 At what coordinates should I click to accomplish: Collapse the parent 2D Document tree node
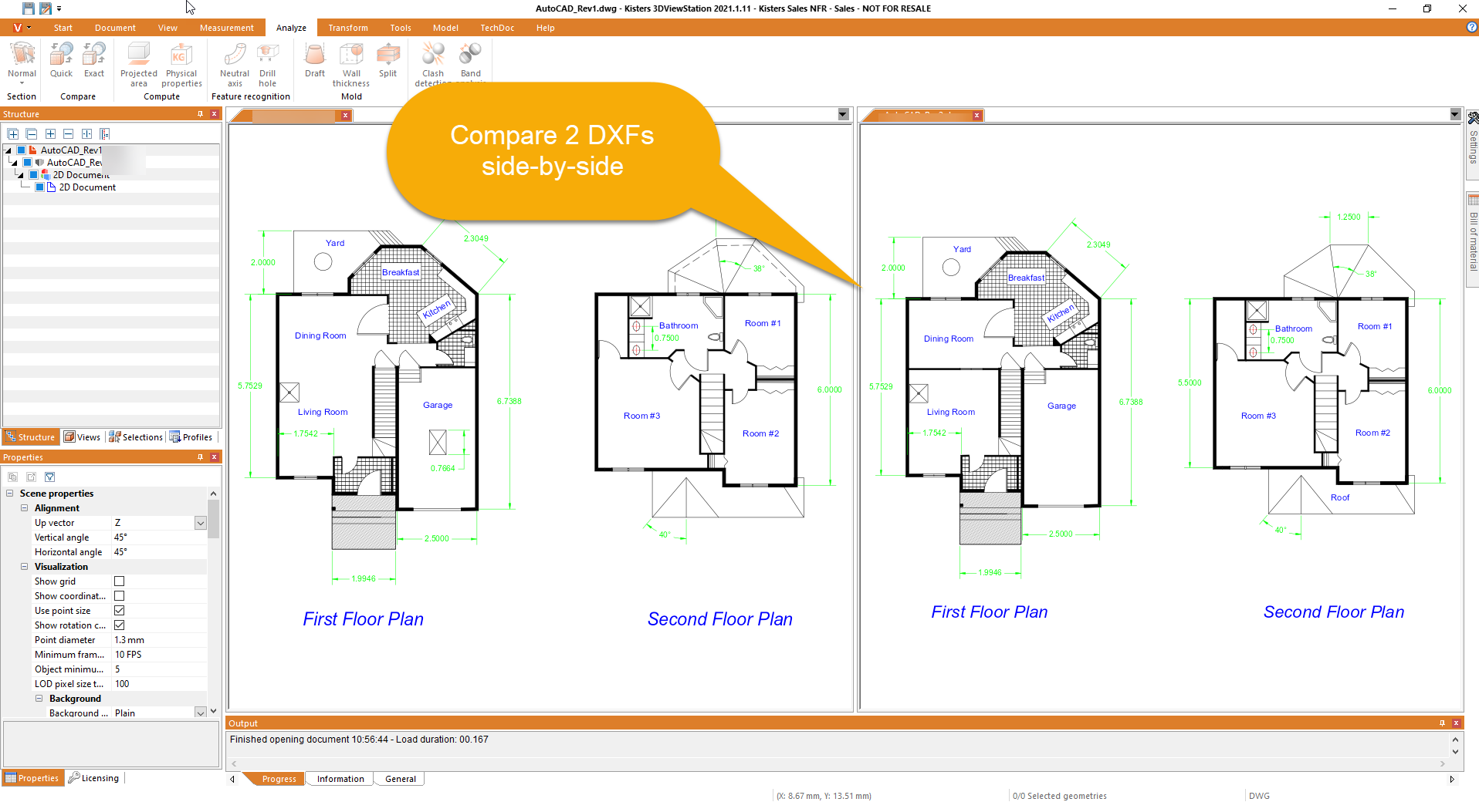click(20, 174)
